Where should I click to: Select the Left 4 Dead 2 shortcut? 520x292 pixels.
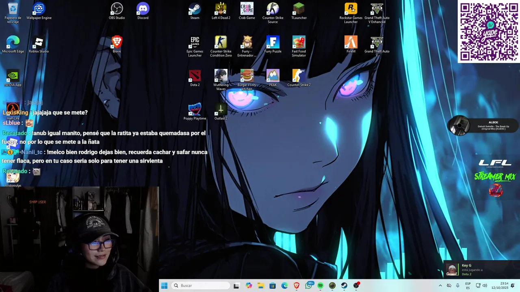pos(221,11)
